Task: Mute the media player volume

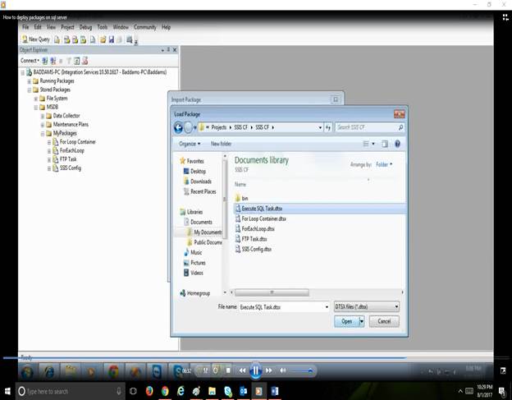Action: click(283, 370)
